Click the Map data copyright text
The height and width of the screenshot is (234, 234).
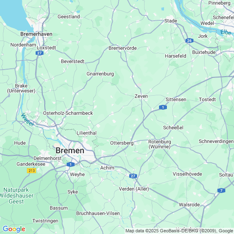click(179, 231)
